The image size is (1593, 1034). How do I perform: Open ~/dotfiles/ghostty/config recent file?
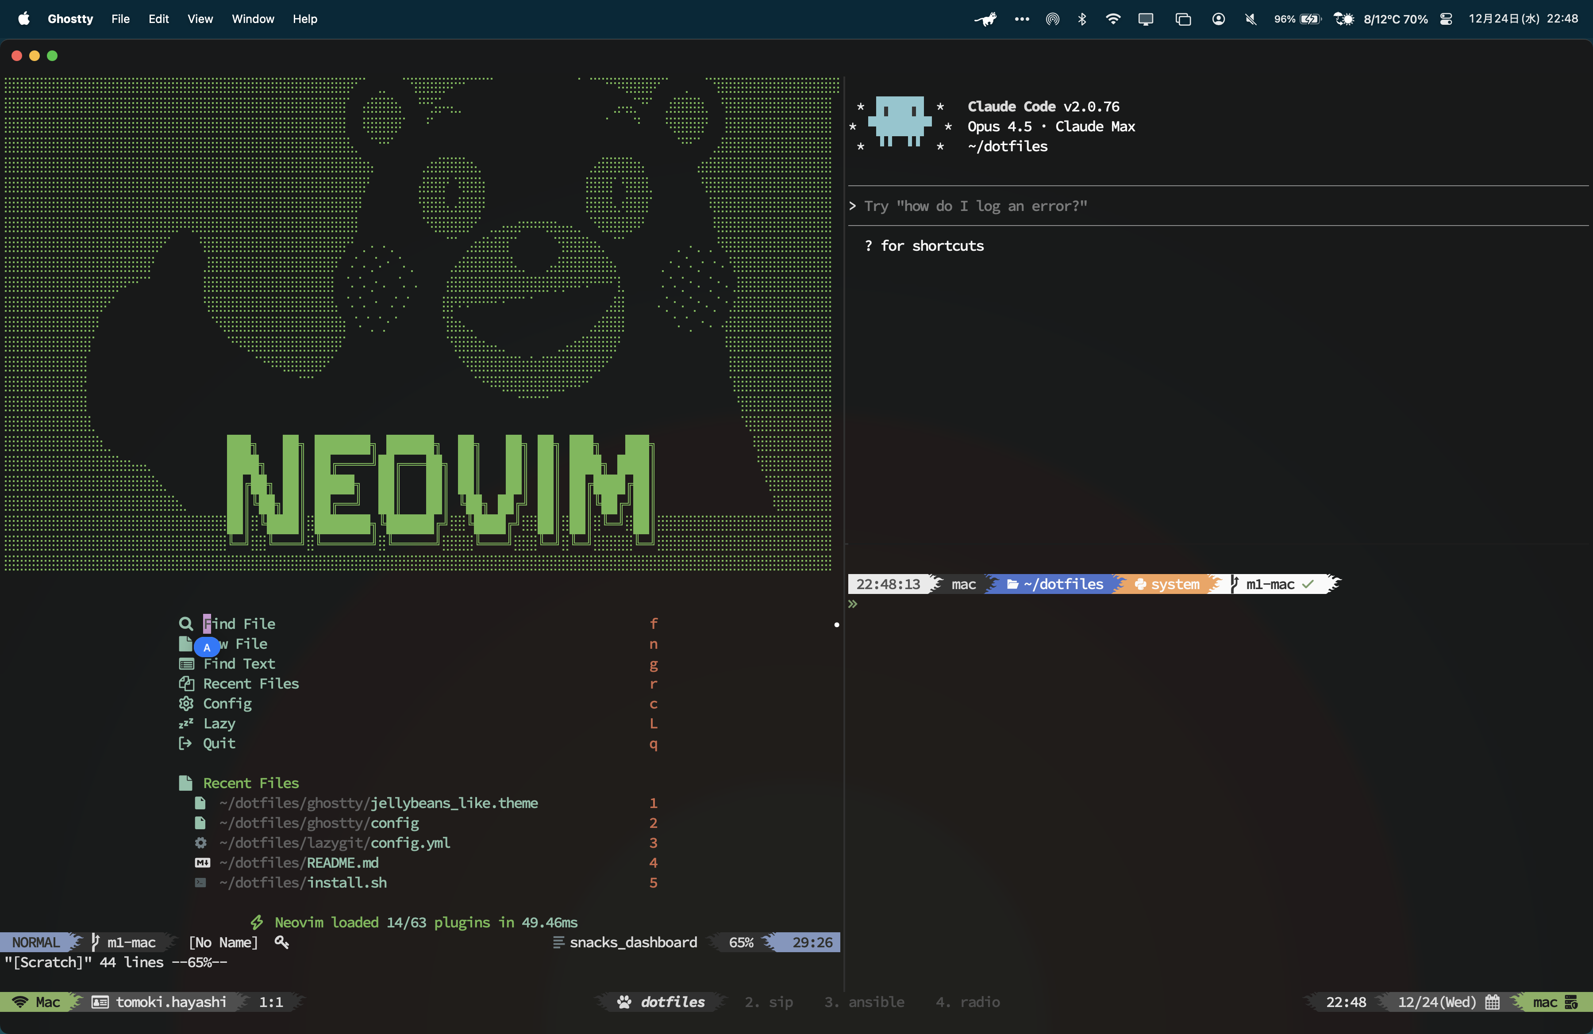pyautogui.click(x=319, y=823)
